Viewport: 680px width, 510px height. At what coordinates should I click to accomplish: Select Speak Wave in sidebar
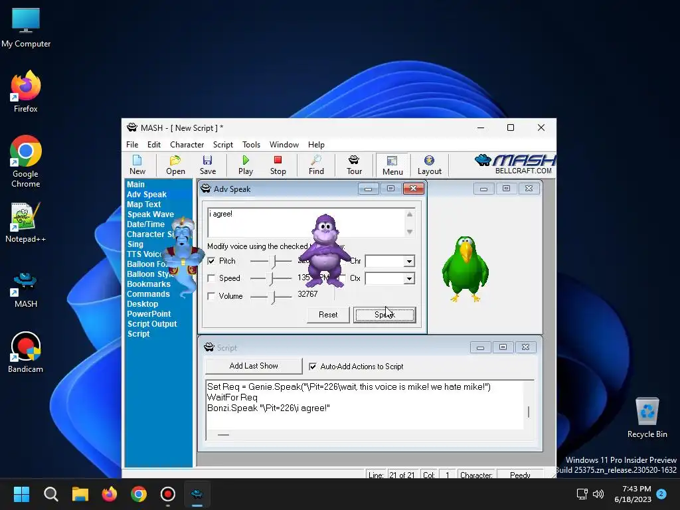click(x=151, y=214)
